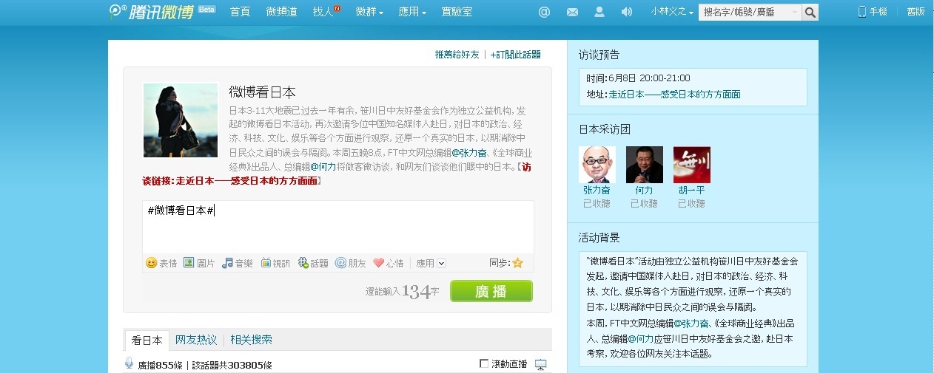Open @何力 mention in 活动背景 panel

tap(641, 339)
